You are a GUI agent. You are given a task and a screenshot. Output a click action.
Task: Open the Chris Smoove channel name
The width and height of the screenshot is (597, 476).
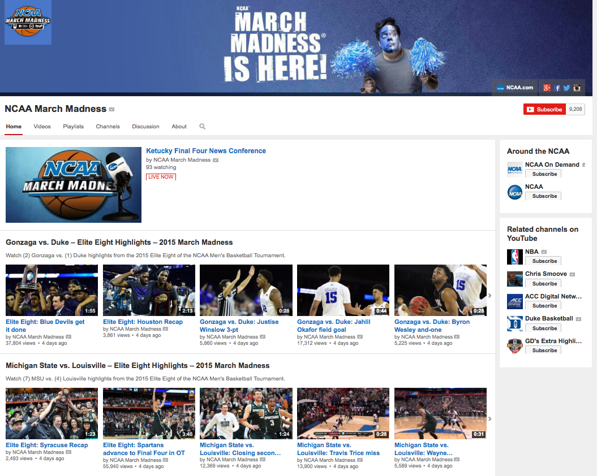click(x=546, y=274)
